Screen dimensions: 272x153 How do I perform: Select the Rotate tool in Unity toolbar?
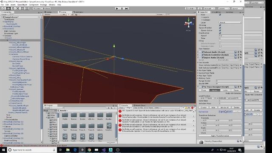pyautogui.click(x=13, y=8)
